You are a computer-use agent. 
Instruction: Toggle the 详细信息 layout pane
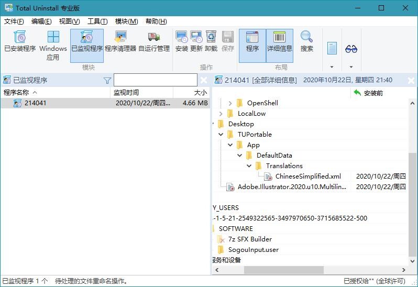(280, 42)
